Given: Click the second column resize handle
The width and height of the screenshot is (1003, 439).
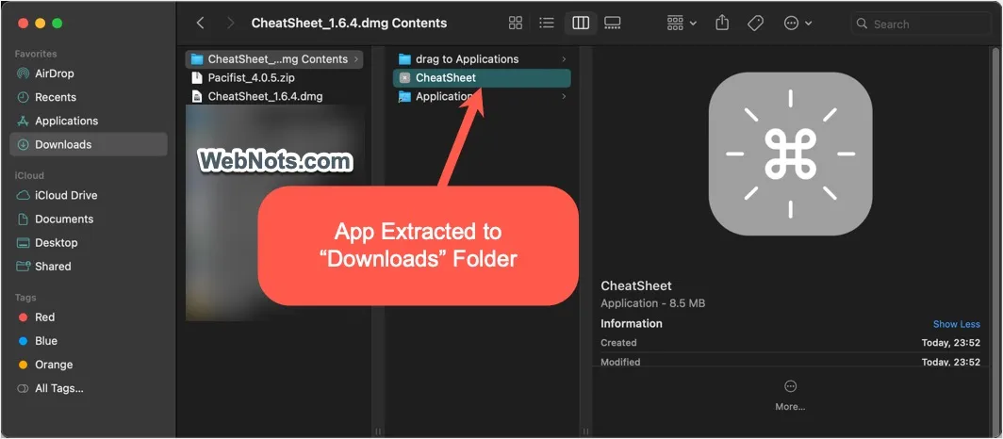Looking at the screenshot, I should tap(585, 431).
